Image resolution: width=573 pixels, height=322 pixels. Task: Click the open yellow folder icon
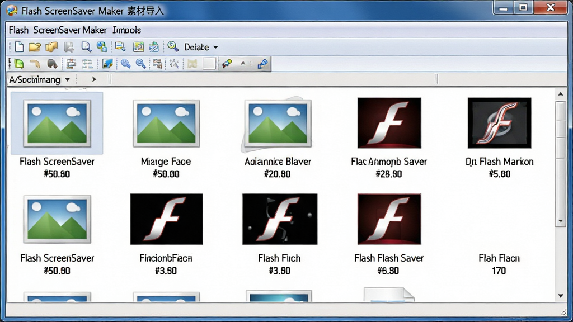point(35,47)
